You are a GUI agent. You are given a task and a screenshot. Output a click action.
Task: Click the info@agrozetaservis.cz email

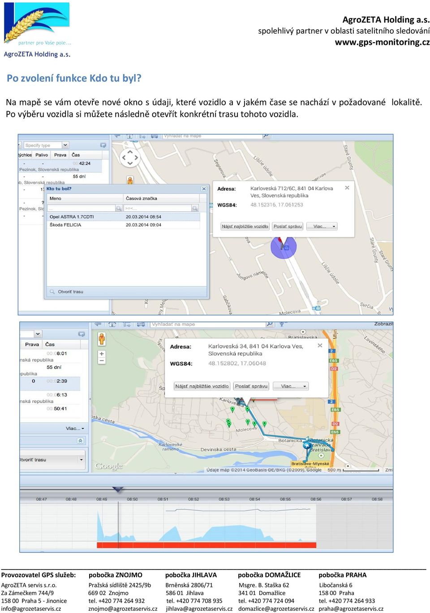(31, 609)
